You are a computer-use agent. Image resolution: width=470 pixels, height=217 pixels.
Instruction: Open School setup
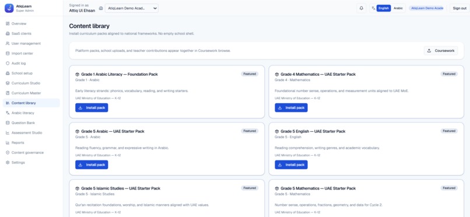(x=31, y=73)
